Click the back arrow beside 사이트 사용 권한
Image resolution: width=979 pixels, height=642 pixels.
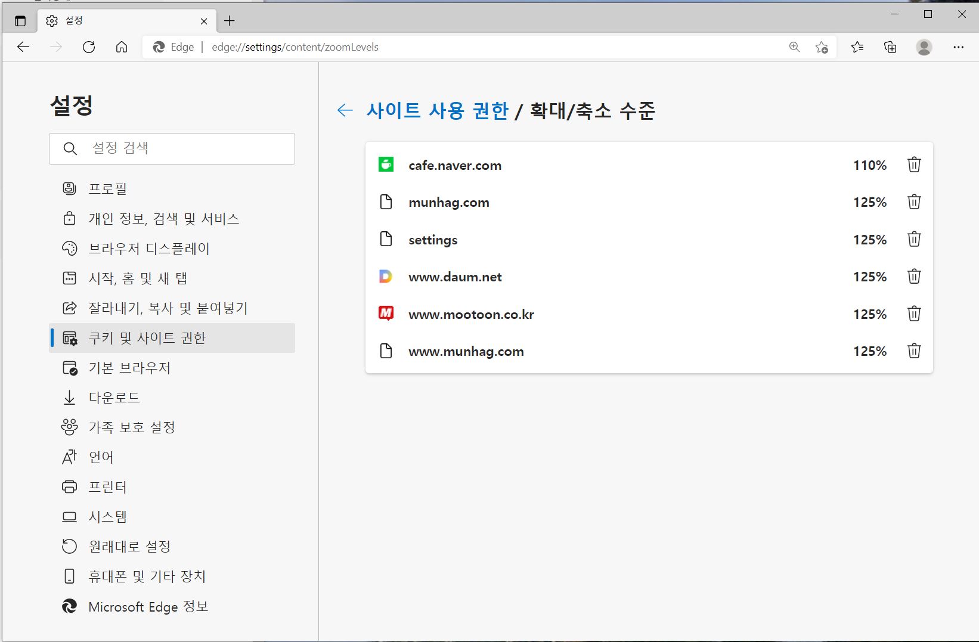[345, 110]
